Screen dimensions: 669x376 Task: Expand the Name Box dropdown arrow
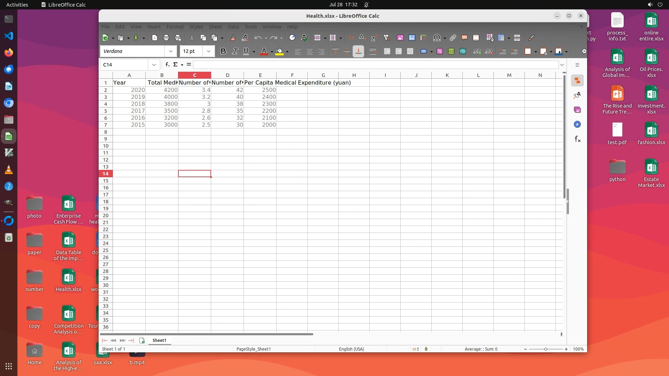[x=154, y=65]
